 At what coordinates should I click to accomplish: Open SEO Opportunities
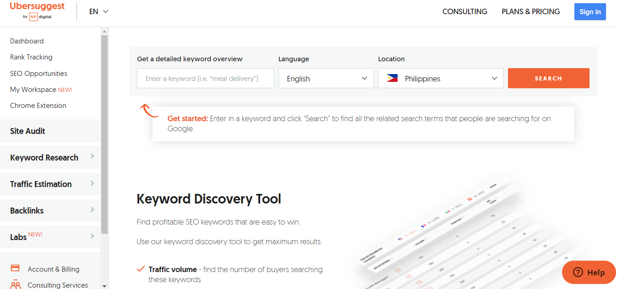click(38, 73)
